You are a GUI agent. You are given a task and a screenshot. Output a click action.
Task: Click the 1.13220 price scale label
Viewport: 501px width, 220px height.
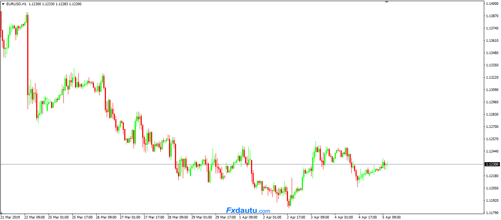[492, 78]
